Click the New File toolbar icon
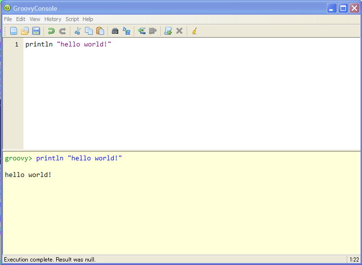Viewport: 362px width, 265px height. tap(14, 31)
